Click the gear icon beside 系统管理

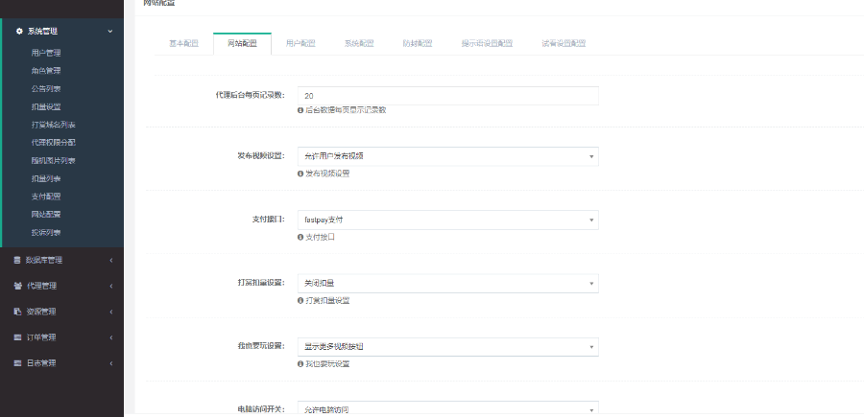(x=19, y=32)
